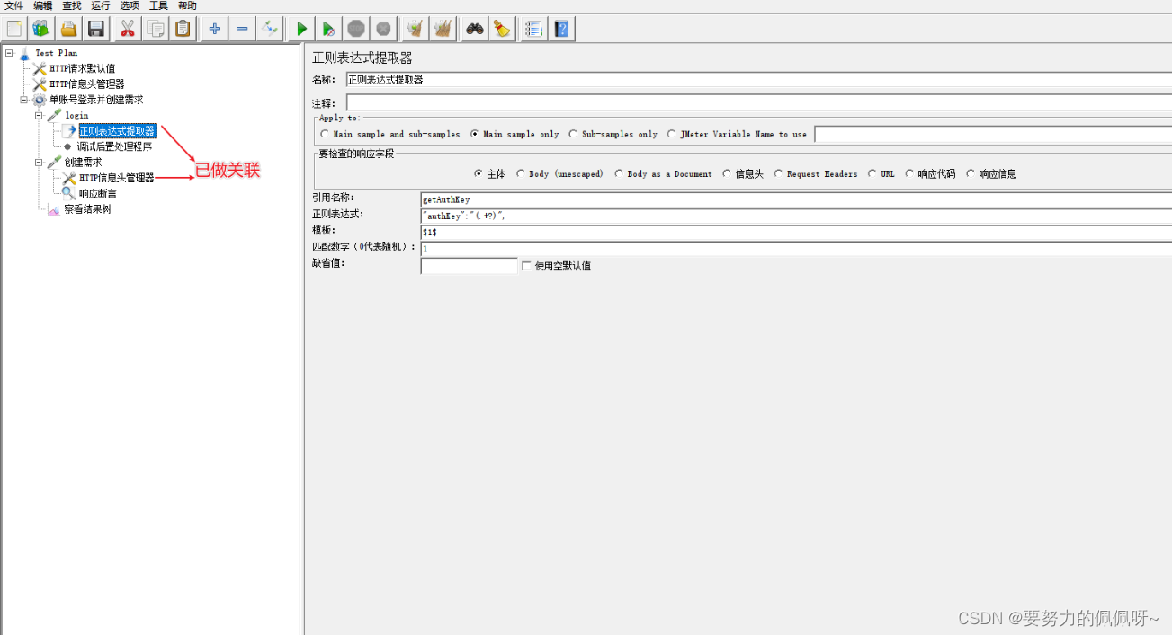Click the 正则表达式 input field
The image size is (1172, 635).
click(796, 216)
